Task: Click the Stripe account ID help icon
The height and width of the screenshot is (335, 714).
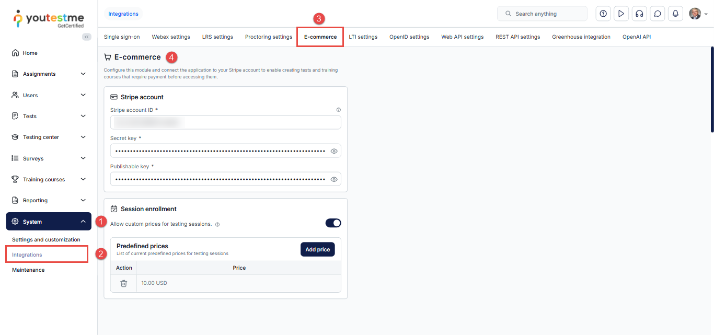Action: point(338,110)
